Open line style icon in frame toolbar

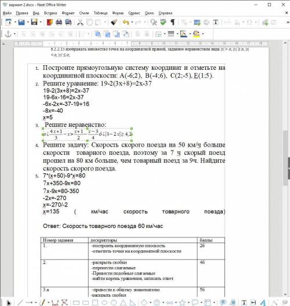click(171, 34)
